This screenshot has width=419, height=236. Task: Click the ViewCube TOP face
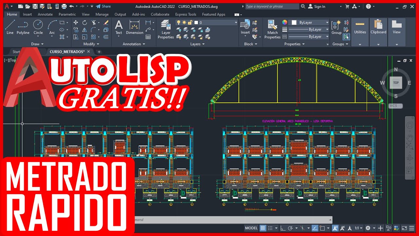tap(396, 83)
